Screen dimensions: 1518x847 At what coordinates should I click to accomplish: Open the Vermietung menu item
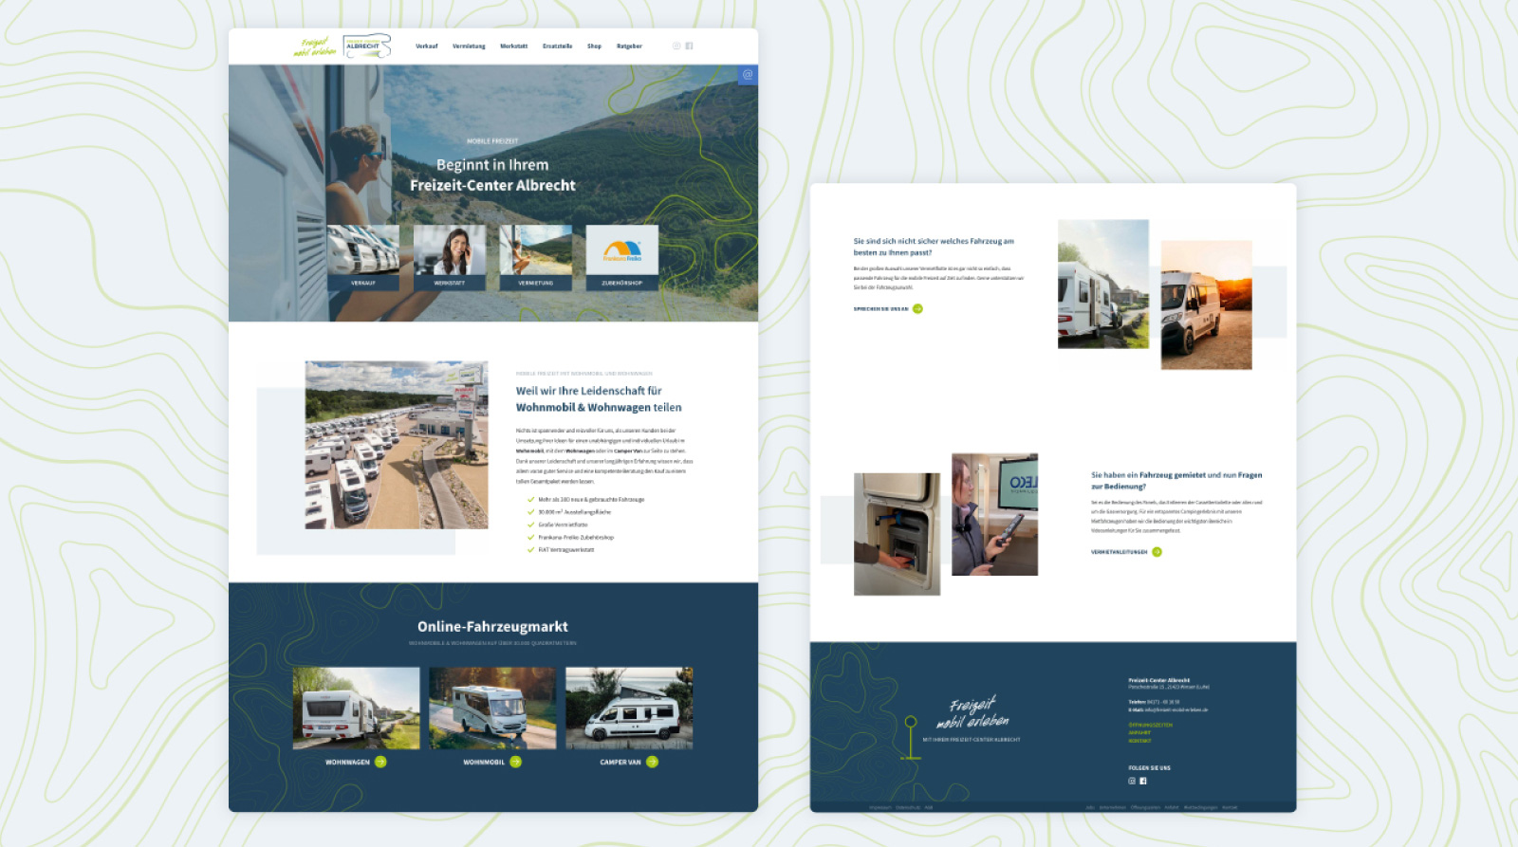pyautogui.click(x=469, y=46)
